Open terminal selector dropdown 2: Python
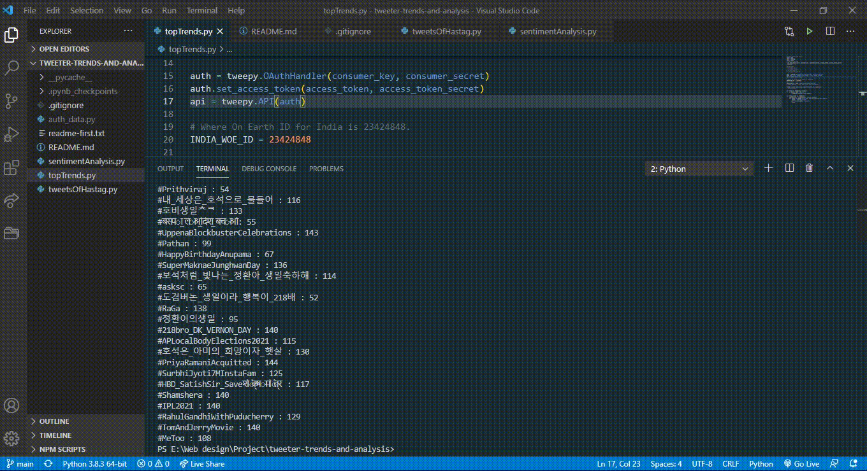 coord(699,169)
